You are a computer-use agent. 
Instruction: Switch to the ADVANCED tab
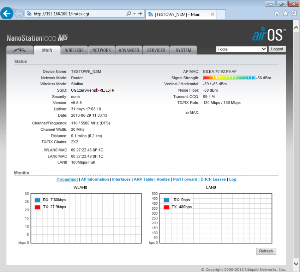pyautogui.click(x=129, y=50)
